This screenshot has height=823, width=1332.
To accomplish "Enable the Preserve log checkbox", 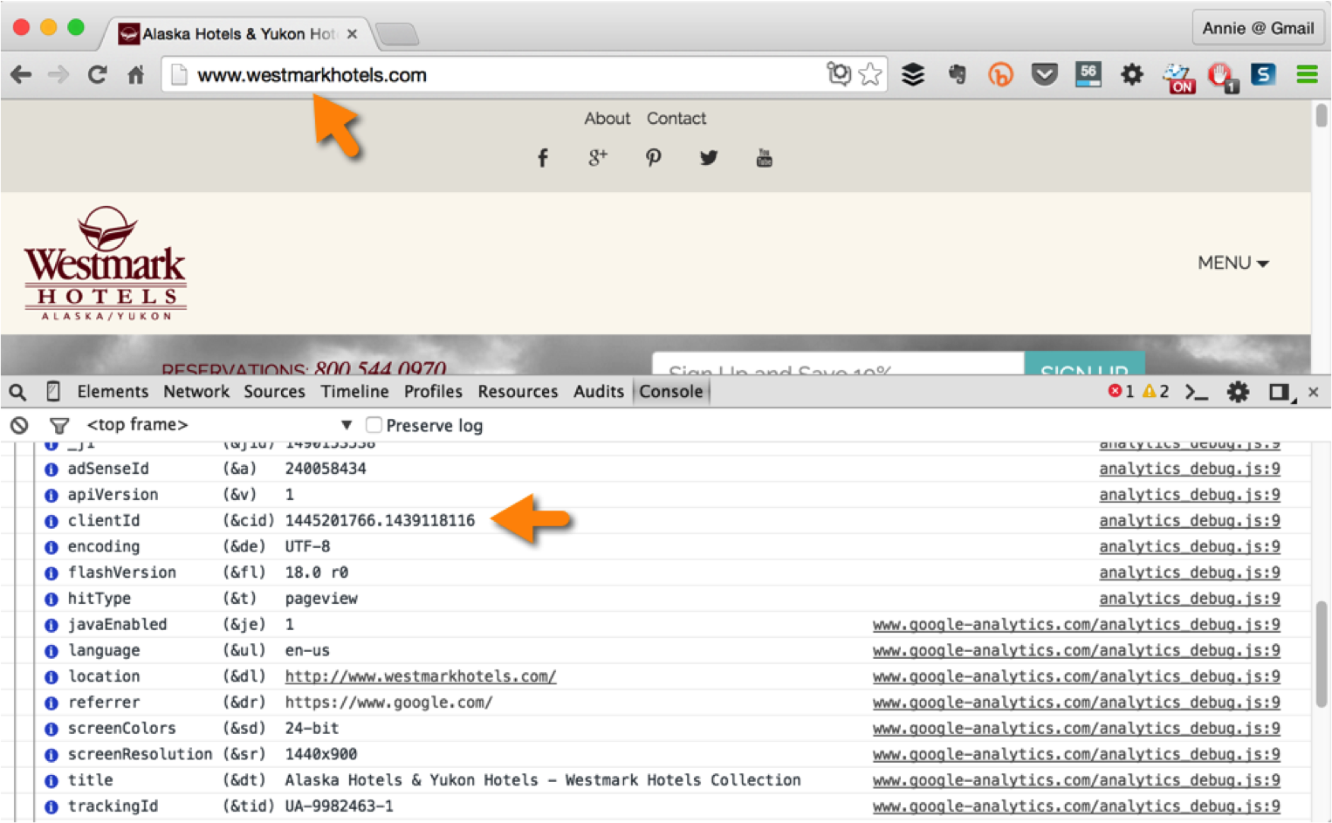I will pyautogui.click(x=374, y=425).
